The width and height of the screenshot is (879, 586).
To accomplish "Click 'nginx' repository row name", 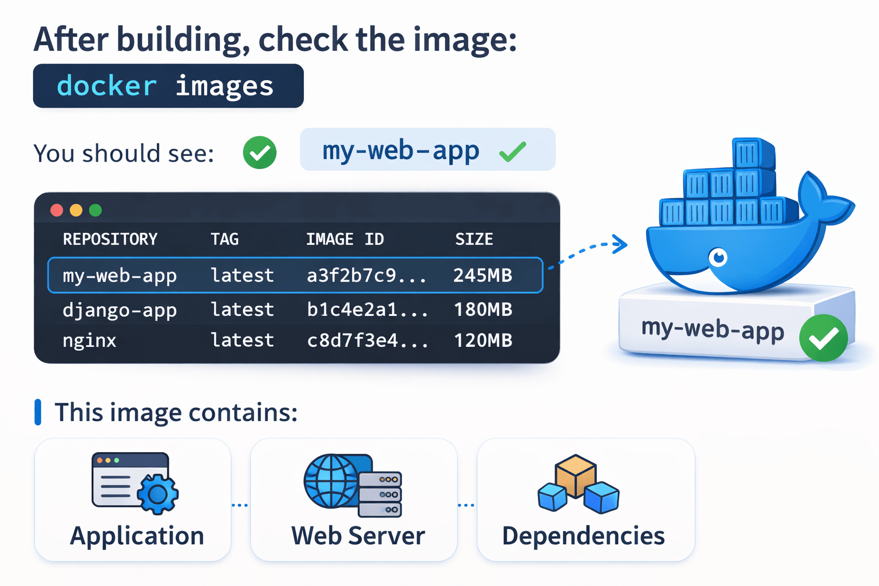I will (x=89, y=341).
